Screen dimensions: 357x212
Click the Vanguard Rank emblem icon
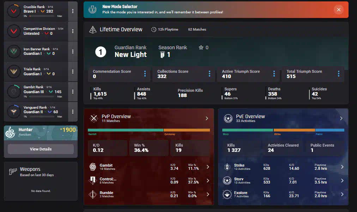point(14,112)
